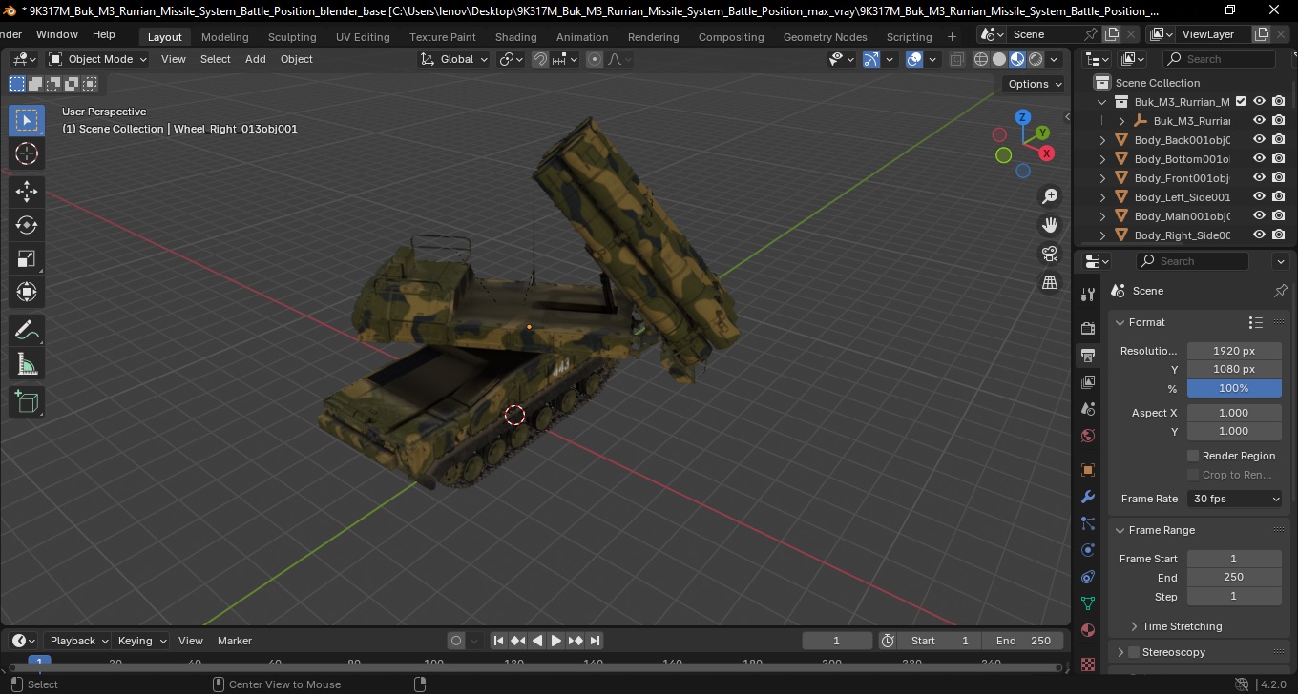Switch to the UV Editing workspace tab
This screenshot has width=1298, height=694.
363,37
